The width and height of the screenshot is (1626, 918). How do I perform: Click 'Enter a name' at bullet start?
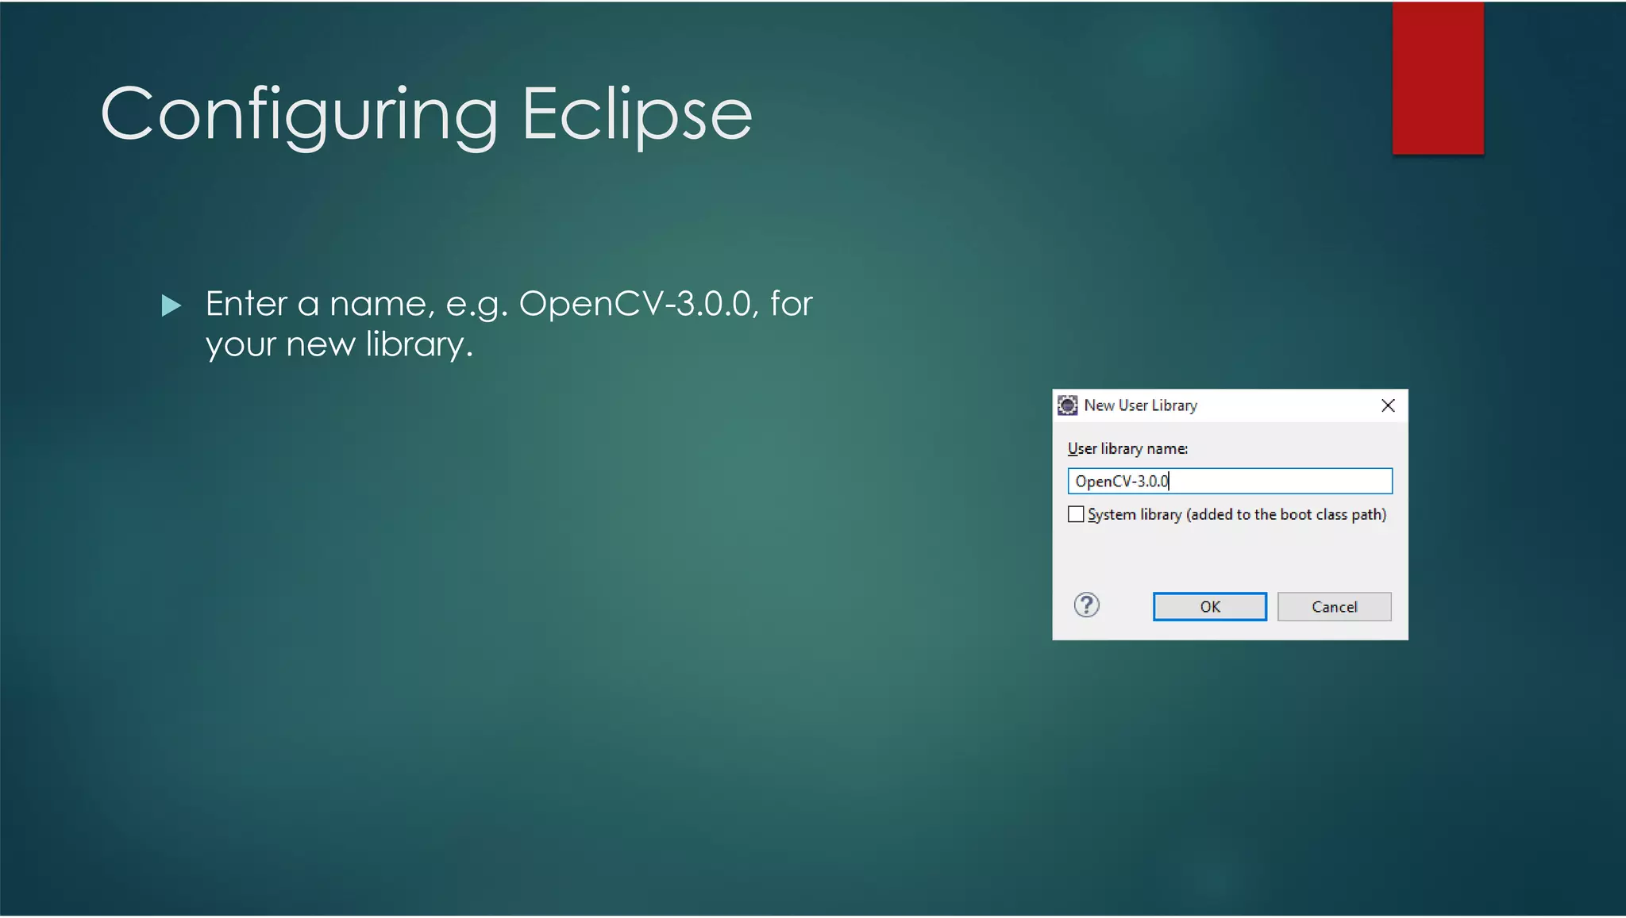click(x=319, y=304)
